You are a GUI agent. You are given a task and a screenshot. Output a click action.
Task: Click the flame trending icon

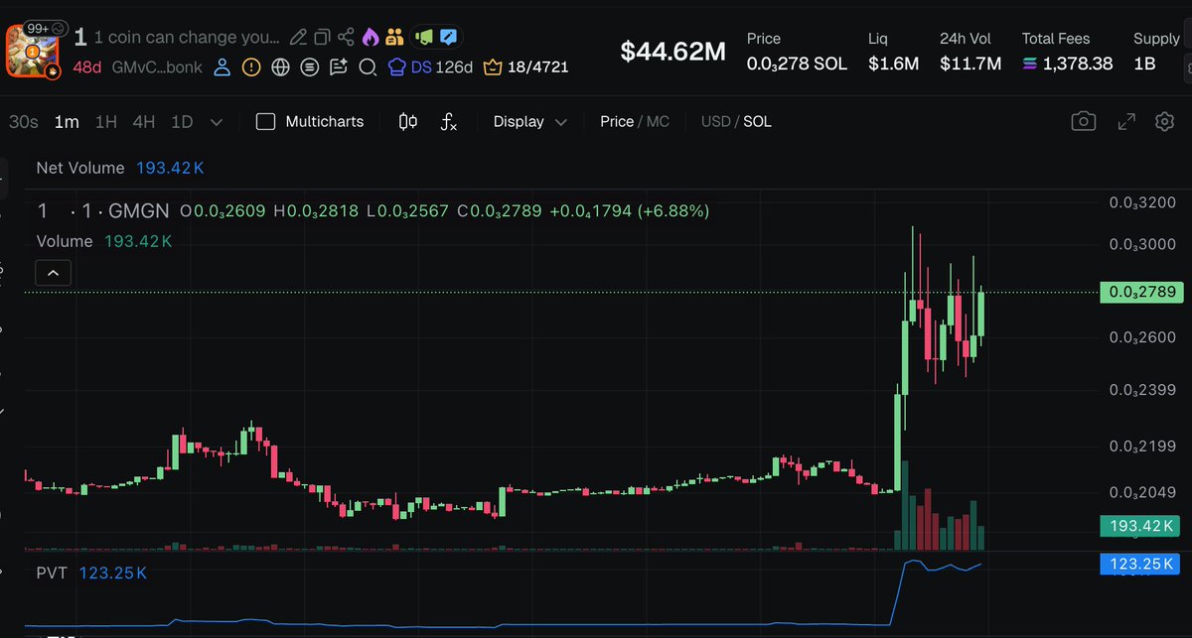[x=369, y=36]
